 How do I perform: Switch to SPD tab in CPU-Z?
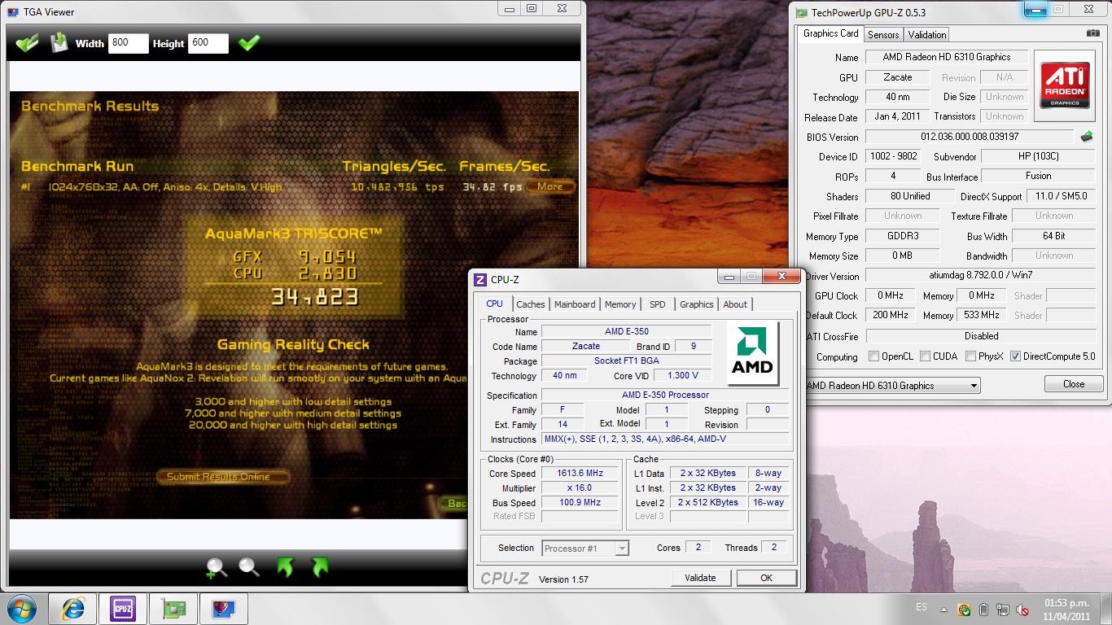[658, 304]
